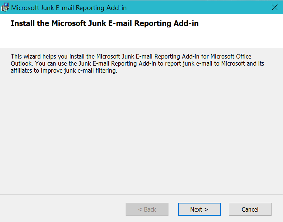Click the window title text in the title bar
The image size is (283, 222).
tap(69, 7)
